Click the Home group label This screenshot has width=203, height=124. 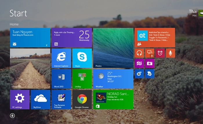pyautogui.click(x=14, y=24)
